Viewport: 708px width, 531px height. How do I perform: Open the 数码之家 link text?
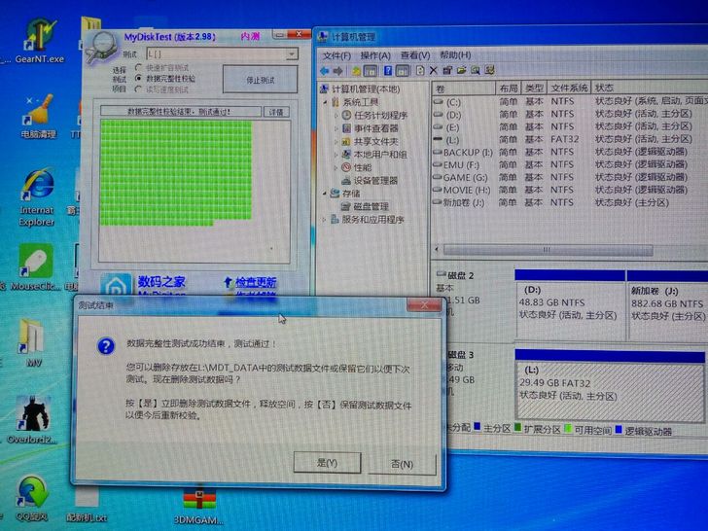point(161,282)
